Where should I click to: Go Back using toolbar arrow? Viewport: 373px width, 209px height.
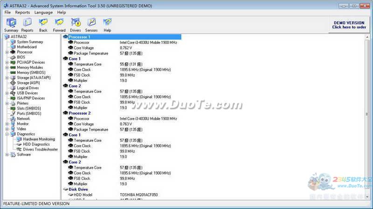[x=43, y=25]
